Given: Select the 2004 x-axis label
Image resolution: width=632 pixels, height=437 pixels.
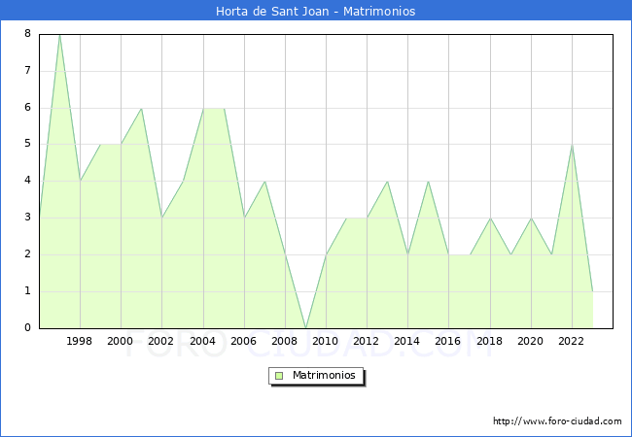Looking at the screenshot, I should pyautogui.click(x=202, y=342).
